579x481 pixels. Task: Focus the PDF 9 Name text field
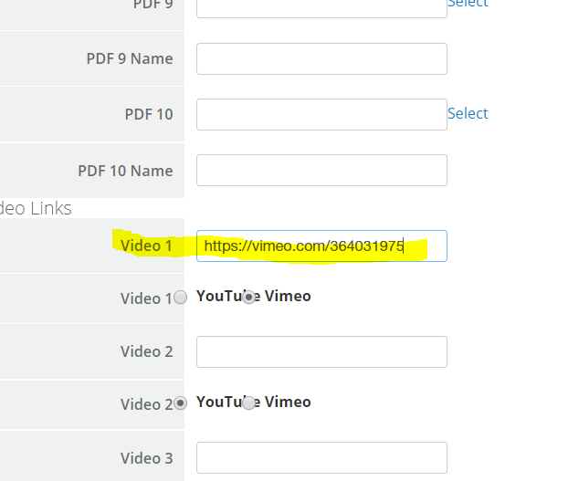(x=321, y=58)
